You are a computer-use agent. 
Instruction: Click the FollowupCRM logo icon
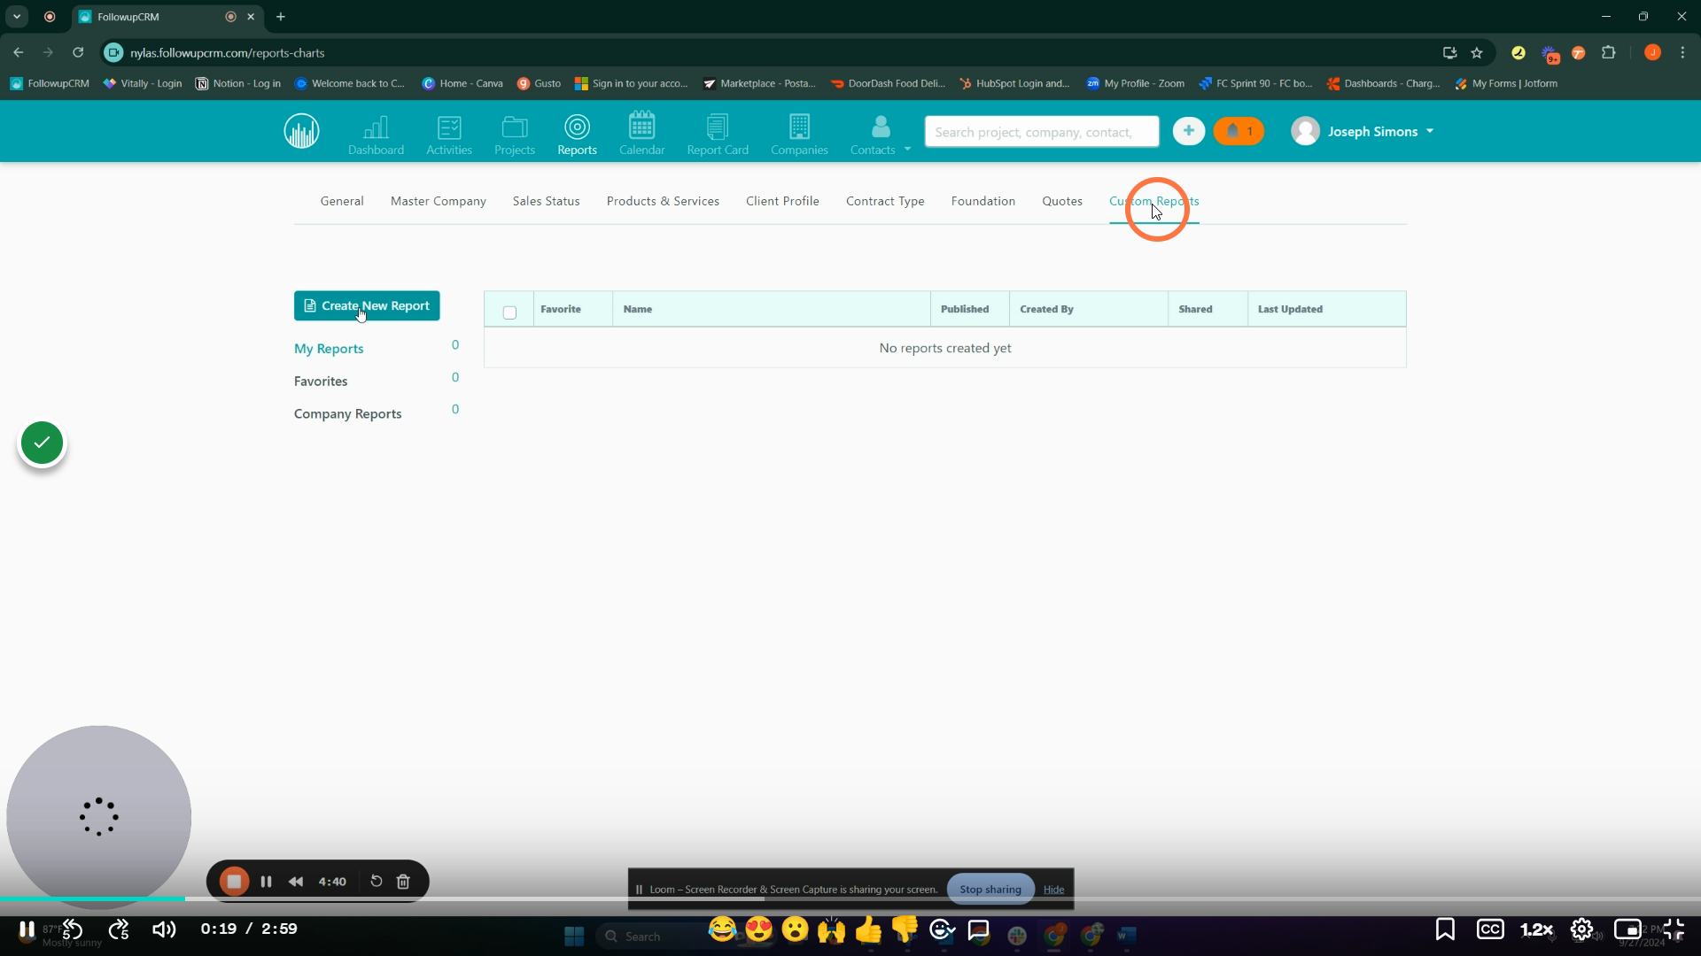click(301, 131)
